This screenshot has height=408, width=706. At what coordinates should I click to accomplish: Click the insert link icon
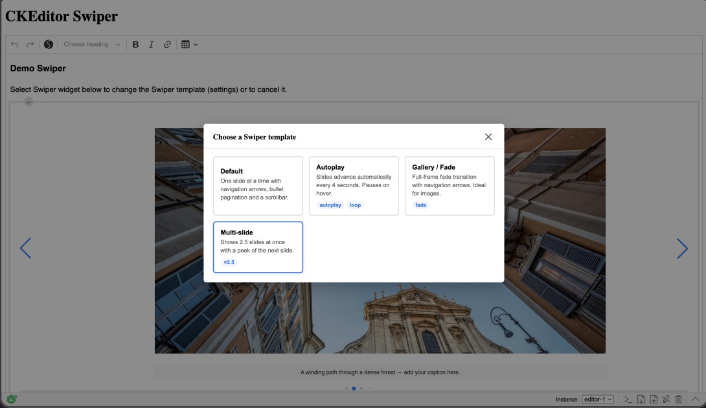click(x=167, y=44)
